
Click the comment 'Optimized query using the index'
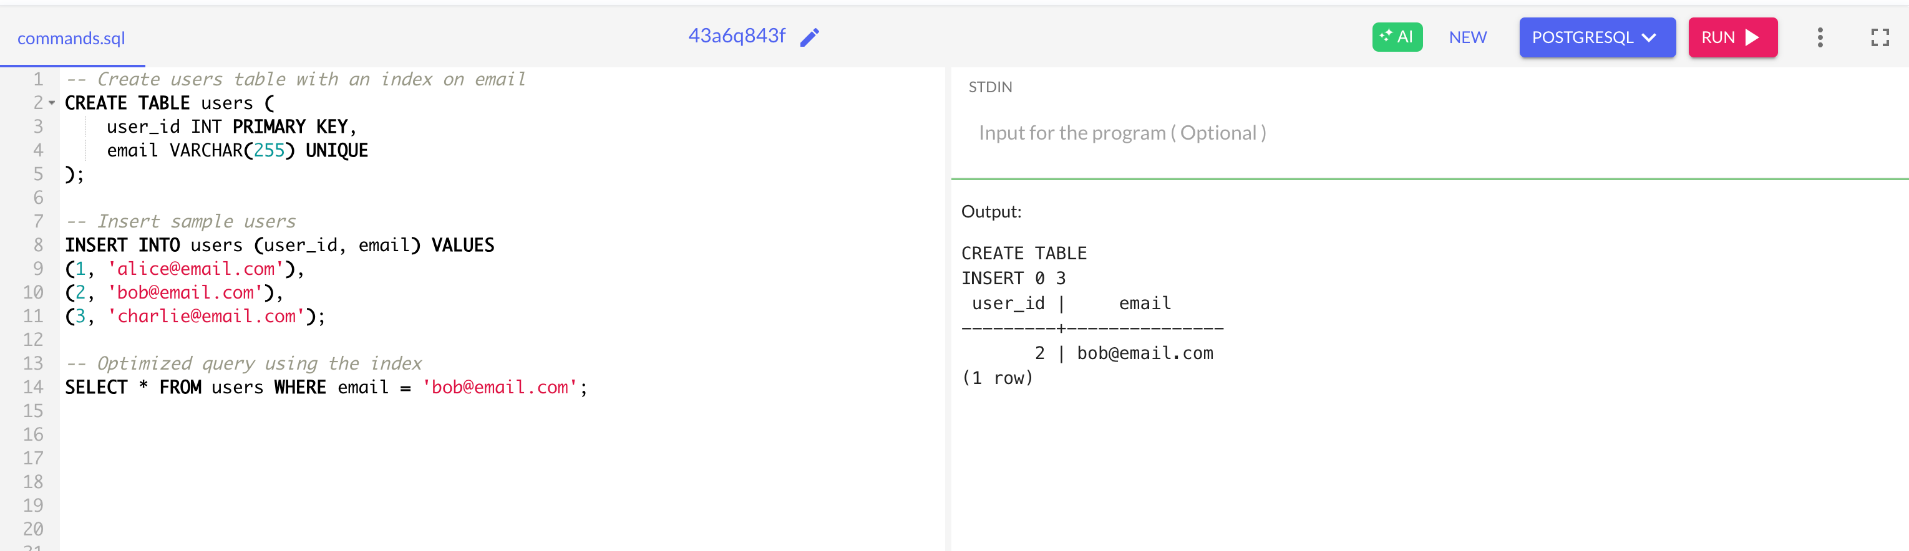pos(243,363)
